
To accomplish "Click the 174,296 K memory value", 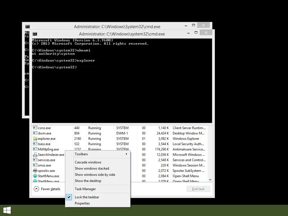I will pyautogui.click(x=162, y=149).
